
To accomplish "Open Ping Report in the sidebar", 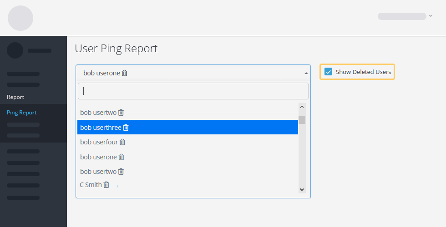I will pyautogui.click(x=22, y=113).
